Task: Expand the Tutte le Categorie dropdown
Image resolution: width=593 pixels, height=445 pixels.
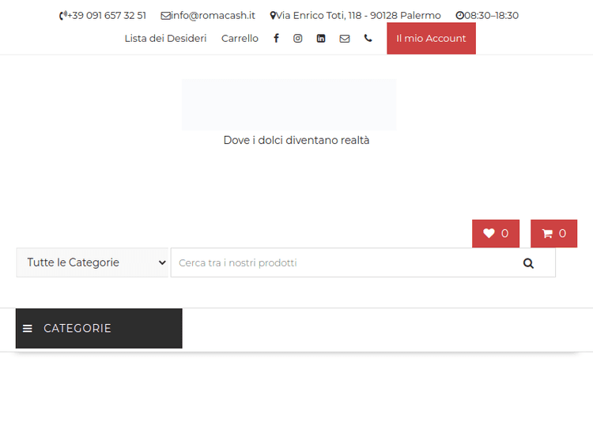Action: coord(93,262)
